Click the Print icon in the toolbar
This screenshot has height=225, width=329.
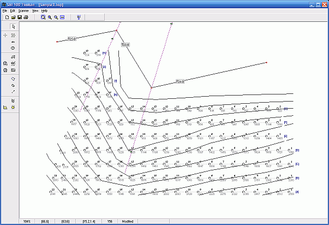tap(26, 17)
